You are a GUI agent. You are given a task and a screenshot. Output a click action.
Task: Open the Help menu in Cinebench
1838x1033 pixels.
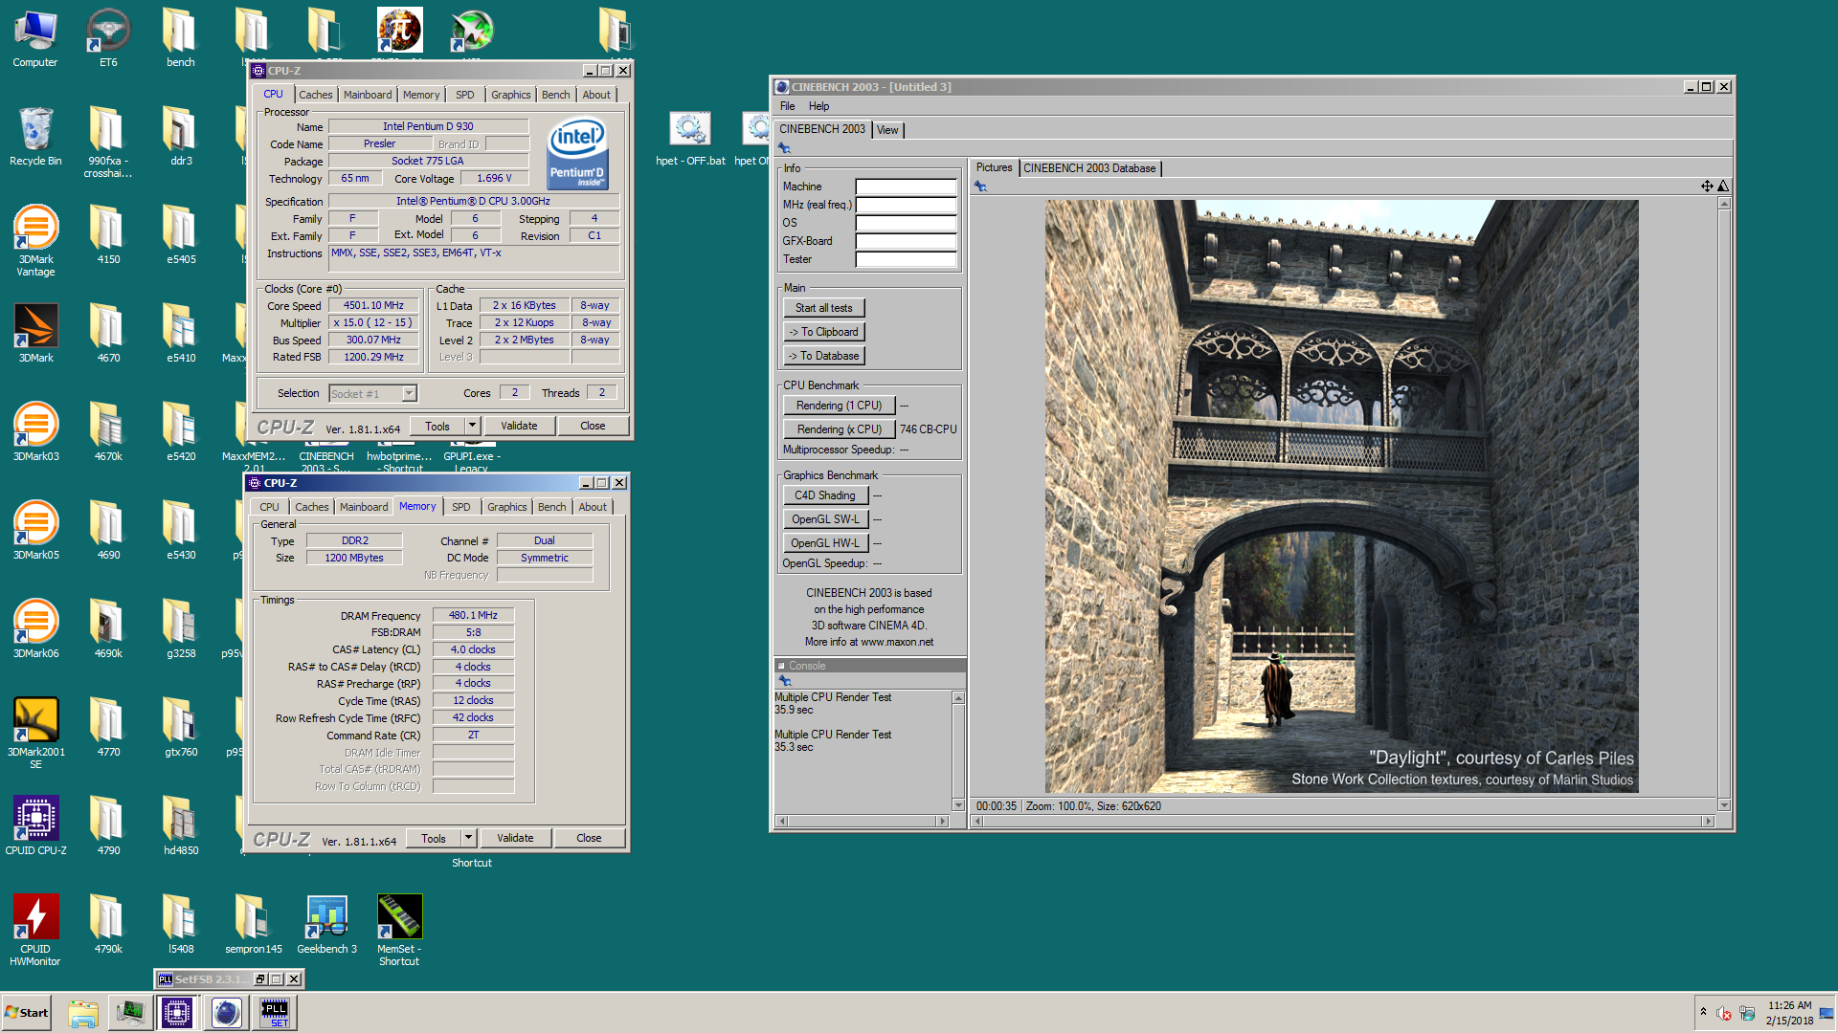click(818, 106)
